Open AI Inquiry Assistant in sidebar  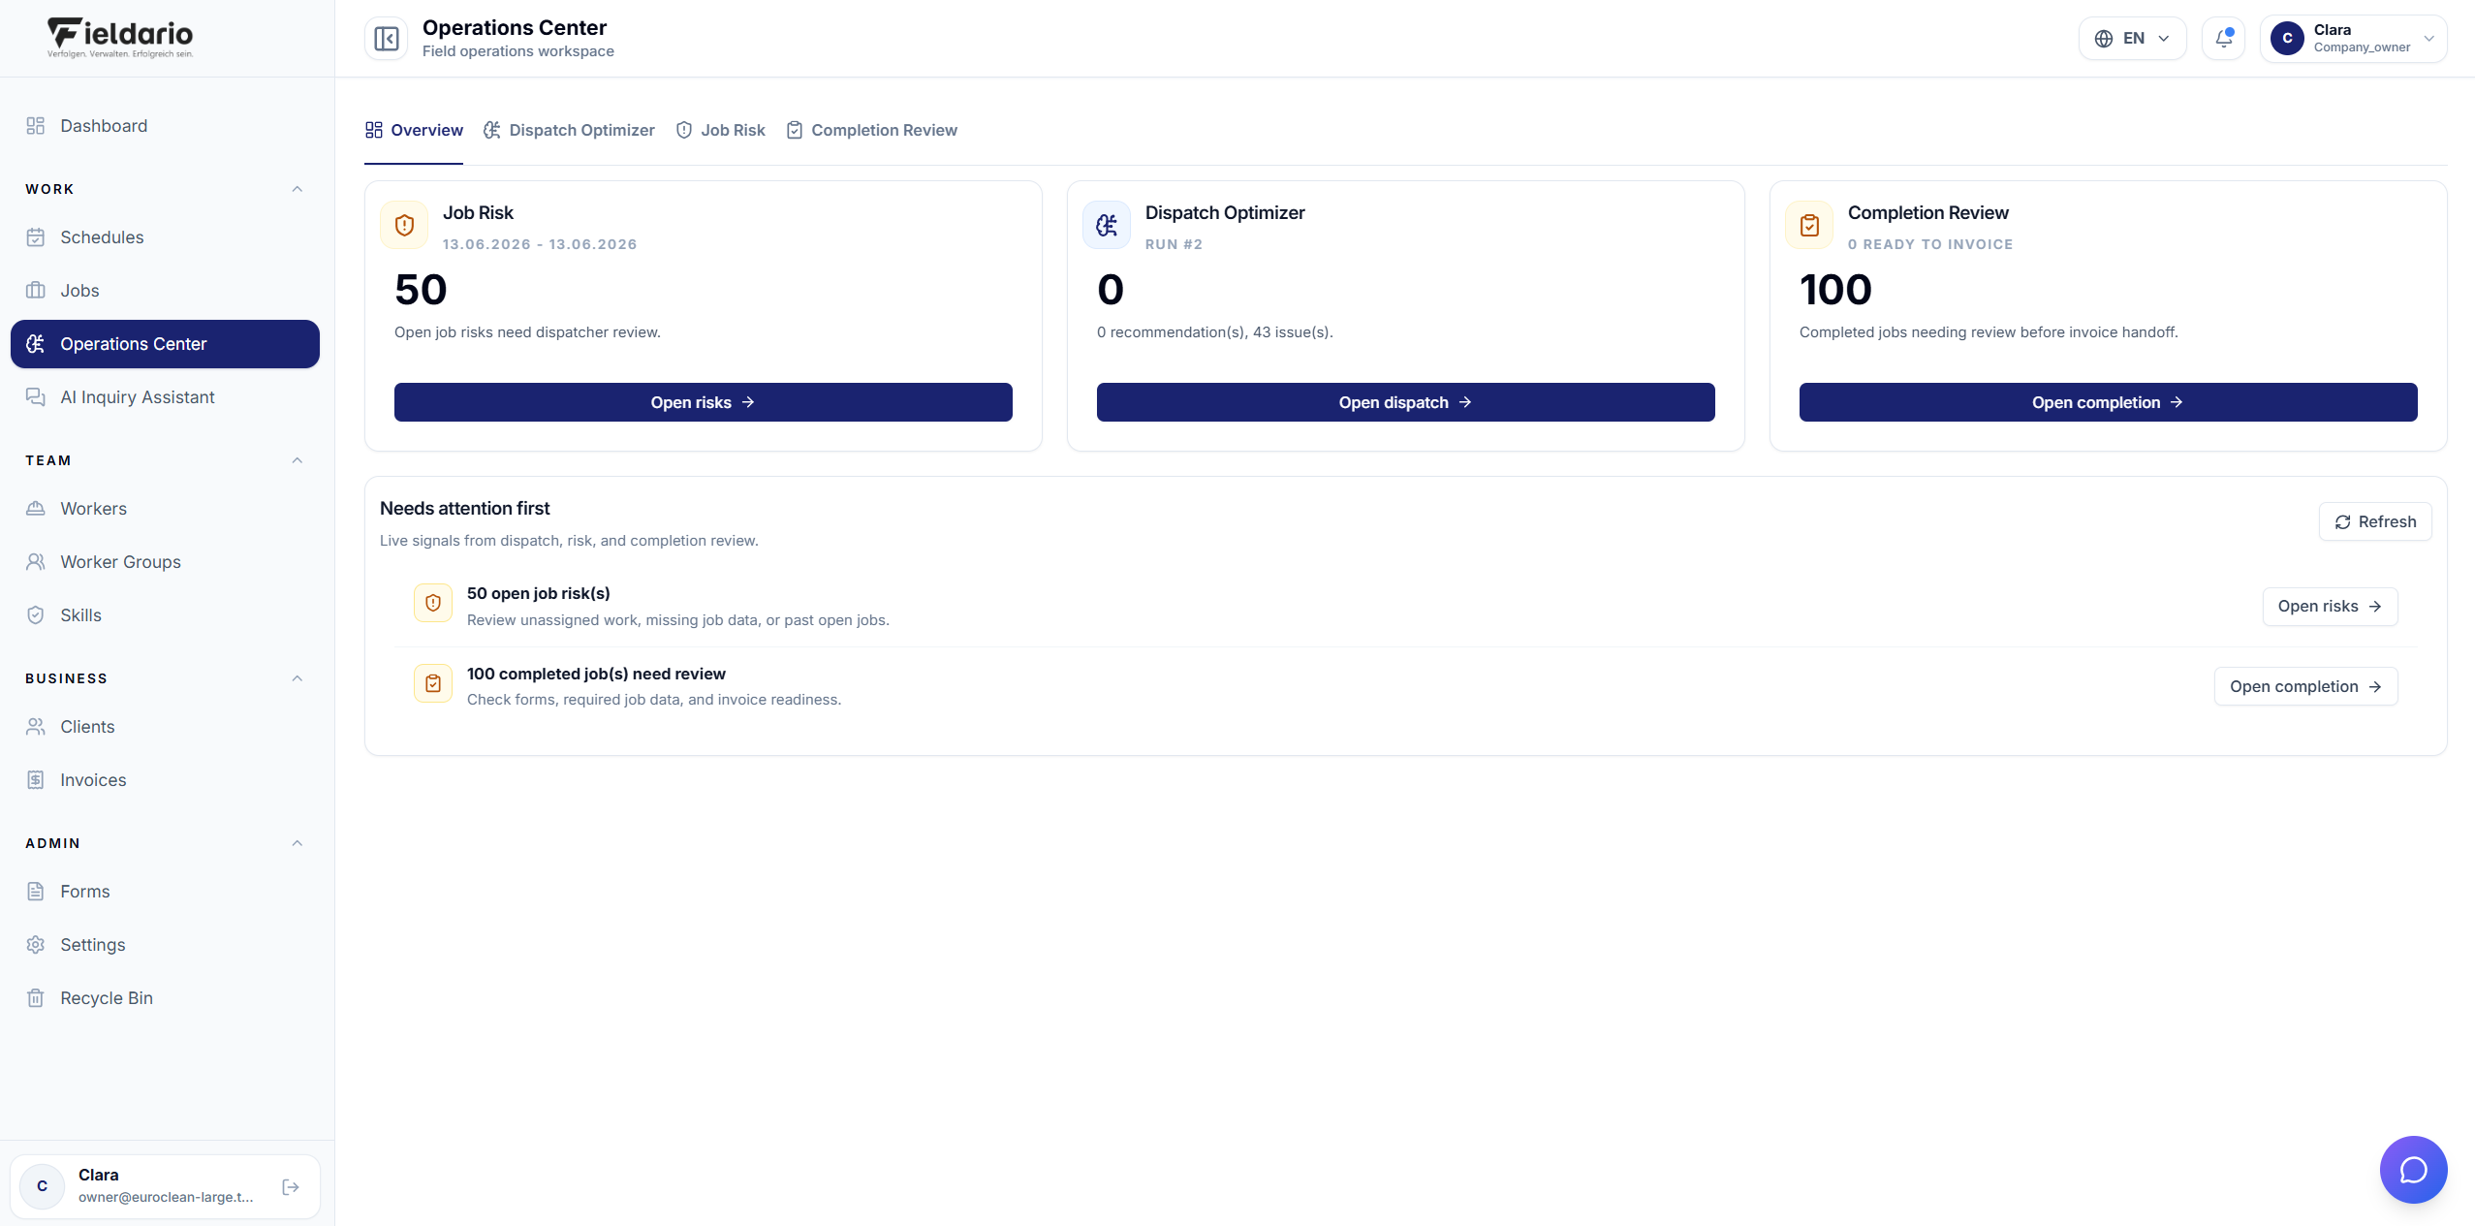click(x=165, y=397)
